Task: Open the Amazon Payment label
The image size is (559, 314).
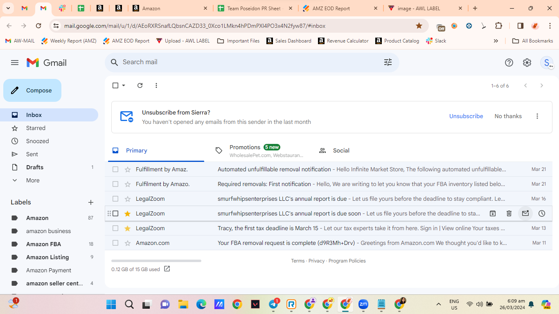Action: (x=49, y=270)
